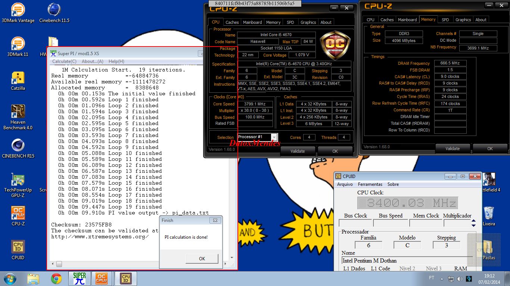Open the Help(H) menu in Super PI
Image resolution: width=510 pixels, height=286 pixels.
(x=116, y=61)
